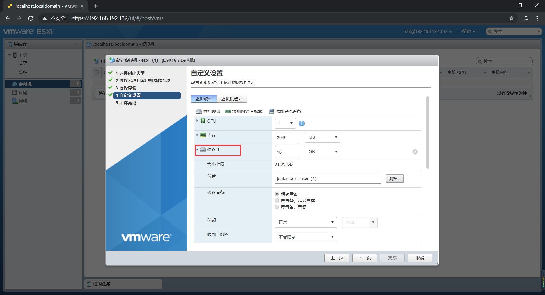
Task: Click the incognito profile icon
Action: (x=526, y=18)
